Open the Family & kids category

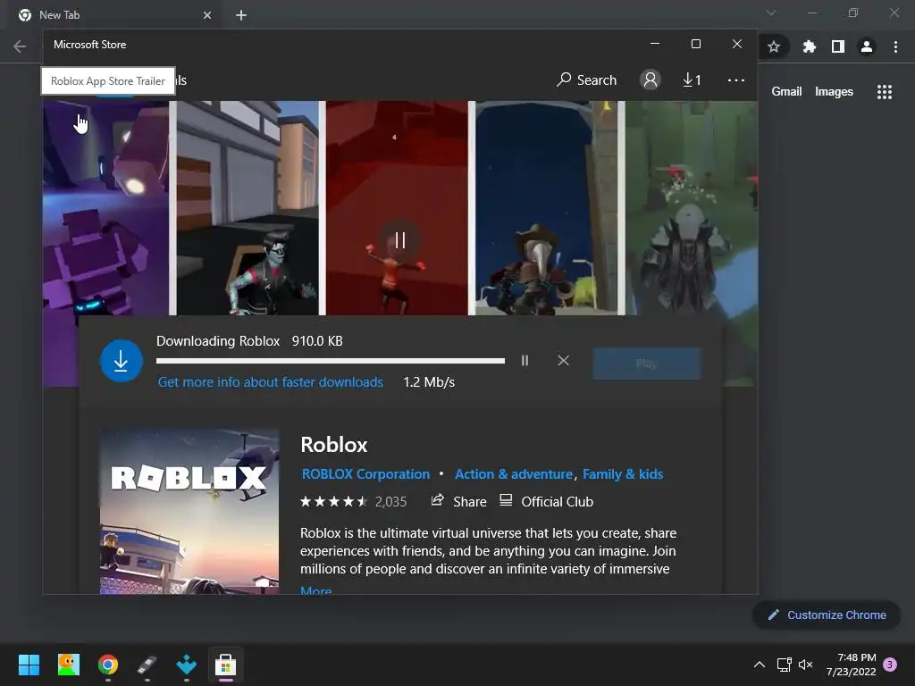point(623,474)
